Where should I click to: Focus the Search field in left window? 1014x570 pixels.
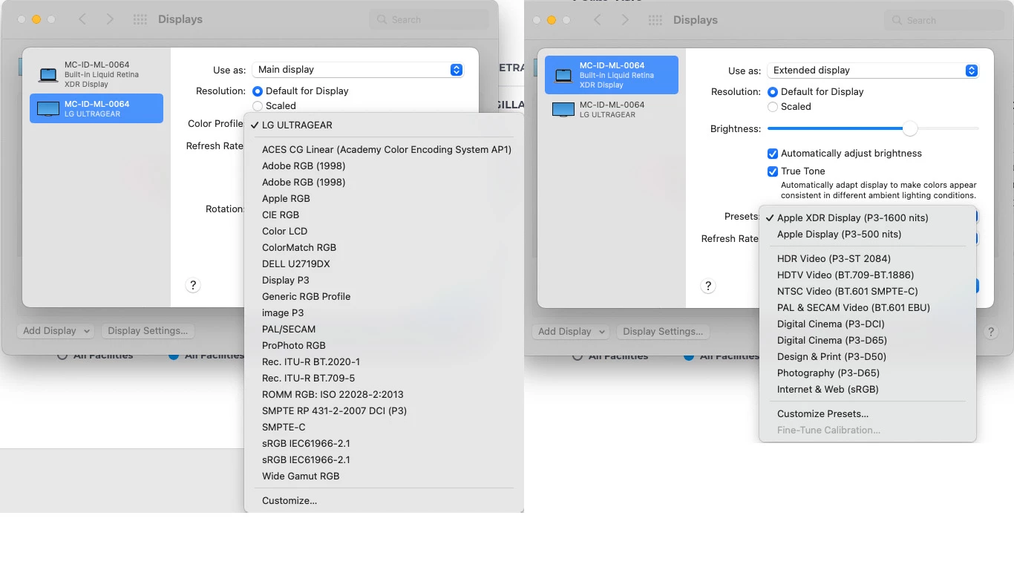pyautogui.click(x=429, y=19)
